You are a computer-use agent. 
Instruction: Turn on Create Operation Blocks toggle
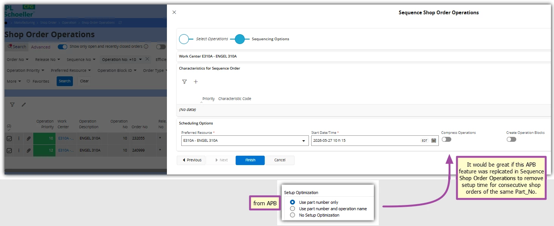click(511, 139)
